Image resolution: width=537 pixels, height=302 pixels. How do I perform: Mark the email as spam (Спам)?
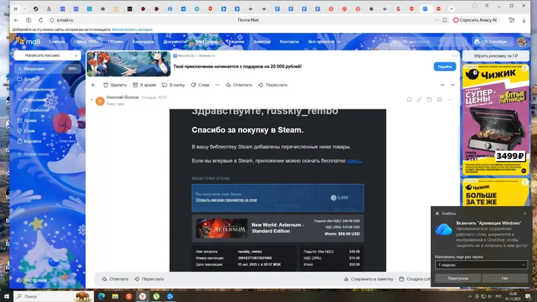click(x=200, y=85)
